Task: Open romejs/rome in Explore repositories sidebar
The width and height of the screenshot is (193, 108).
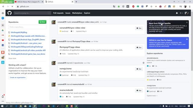Action: click(x=151, y=85)
